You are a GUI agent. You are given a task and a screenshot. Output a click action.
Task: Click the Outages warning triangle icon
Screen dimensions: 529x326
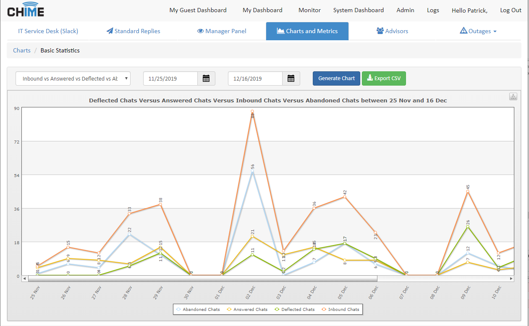tap(464, 31)
